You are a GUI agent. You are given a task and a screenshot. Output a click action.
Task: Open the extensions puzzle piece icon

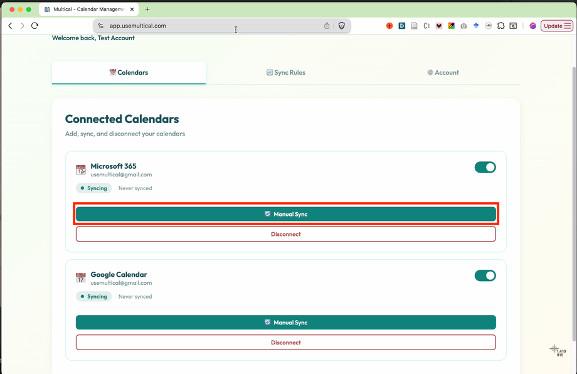tap(500, 26)
